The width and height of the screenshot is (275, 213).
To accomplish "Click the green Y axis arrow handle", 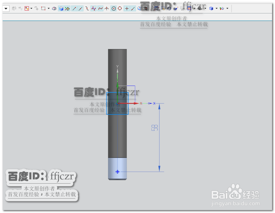I will pyautogui.click(x=117, y=85).
